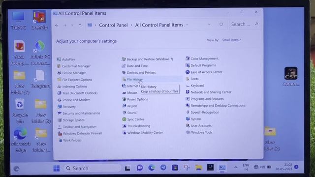Open Credential Manager icon

59,66
